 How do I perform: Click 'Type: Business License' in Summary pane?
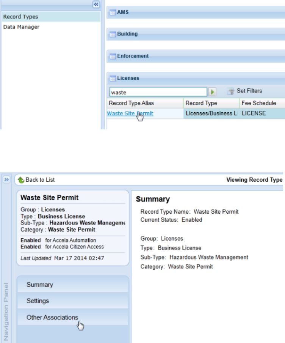[171, 248]
